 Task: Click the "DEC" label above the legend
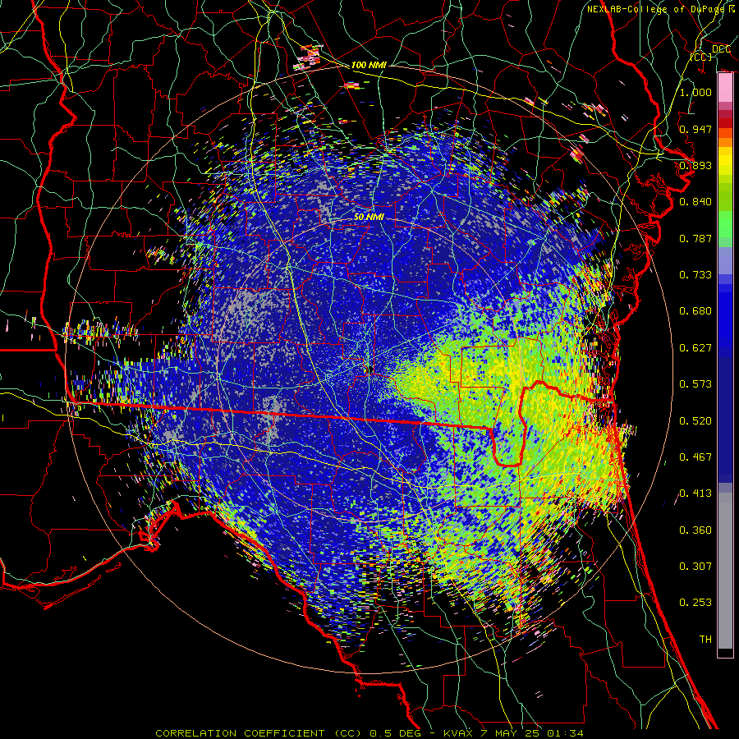pyautogui.click(x=721, y=49)
